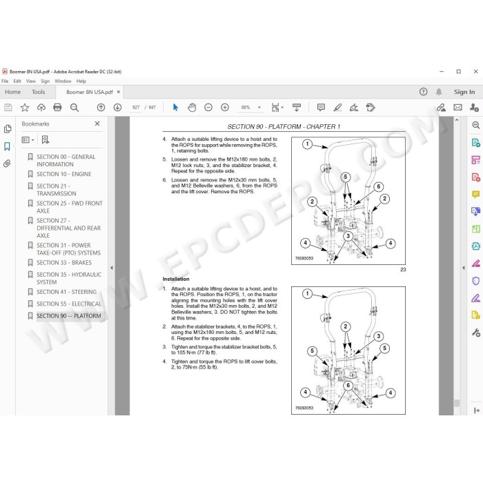Open the search tool in right pane
This screenshot has width=483, height=483.
[475, 125]
